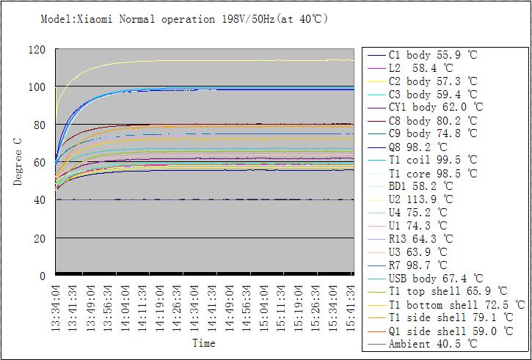The height and width of the screenshot is (360, 532).
Task: Click time label 14:41:34
Action: 212,308
